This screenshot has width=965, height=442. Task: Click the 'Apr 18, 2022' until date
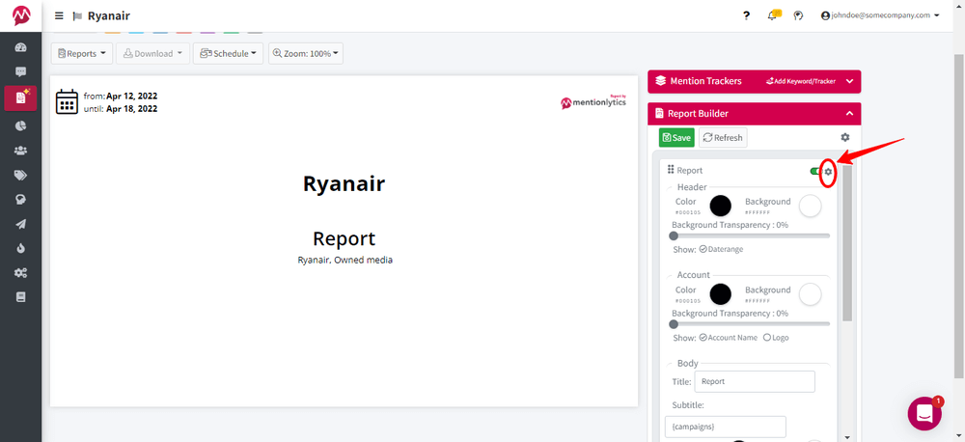[131, 109]
